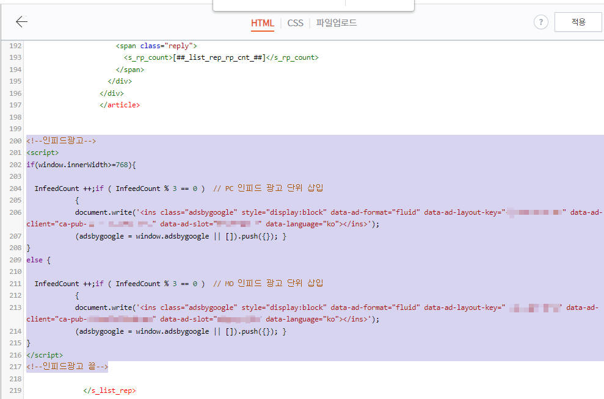The image size is (604, 399).
Task: Click data-language="ko" text on line 206 wrap
Action: (x=300, y=224)
